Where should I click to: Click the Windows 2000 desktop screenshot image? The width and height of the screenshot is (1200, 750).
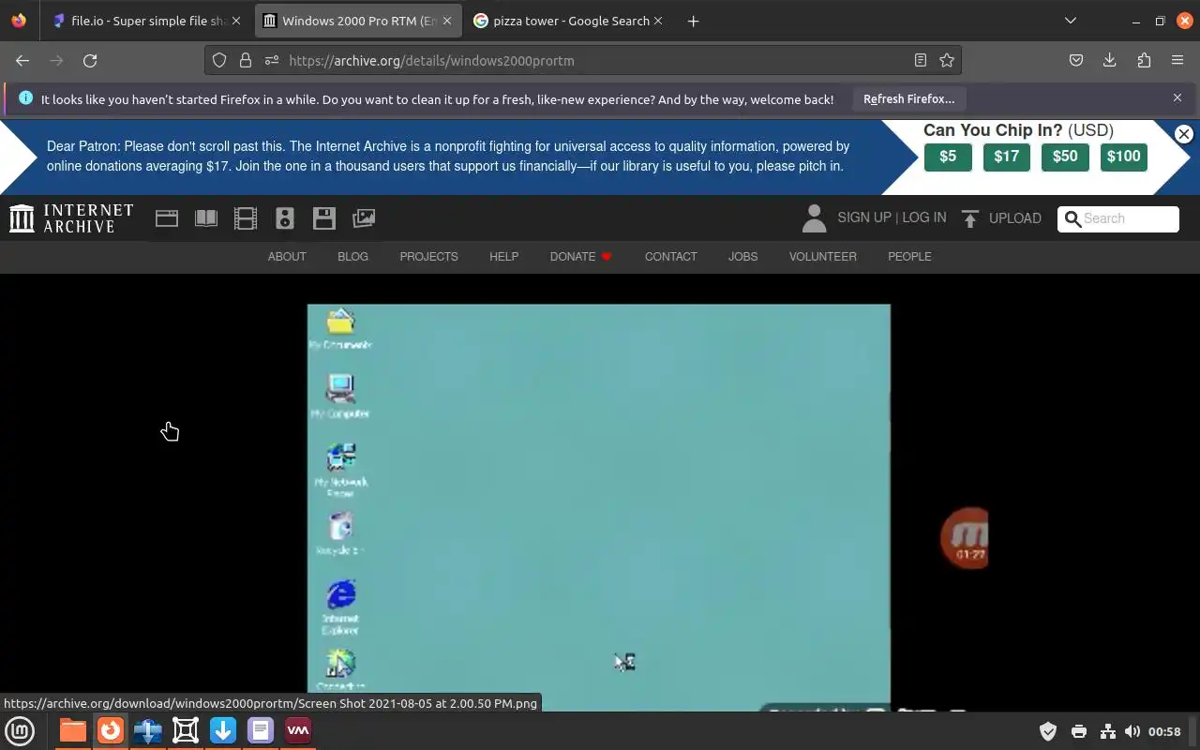pos(598,507)
